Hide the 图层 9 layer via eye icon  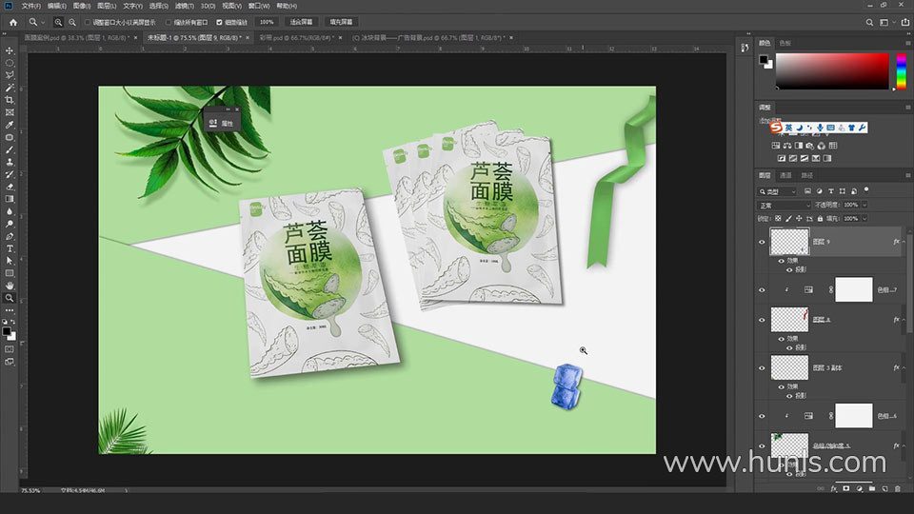coord(762,243)
